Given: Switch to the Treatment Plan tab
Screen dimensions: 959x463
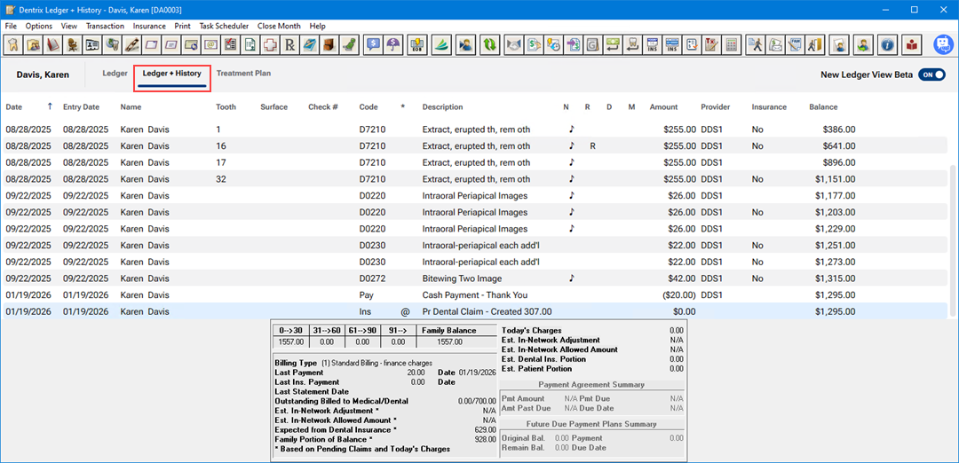Looking at the screenshot, I should [x=243, y=74].
